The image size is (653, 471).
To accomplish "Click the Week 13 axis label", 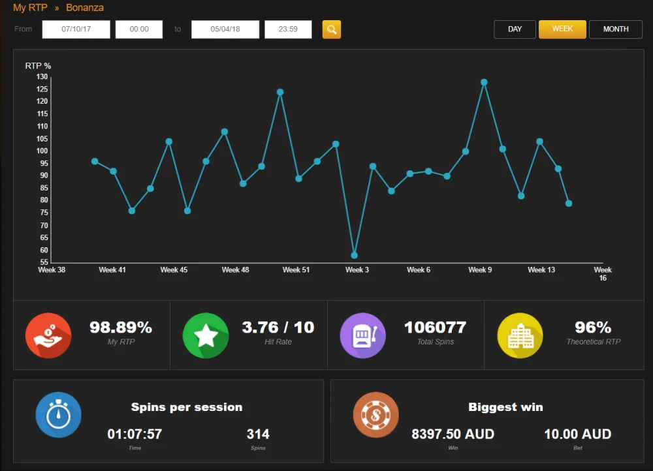I will 541,269.
